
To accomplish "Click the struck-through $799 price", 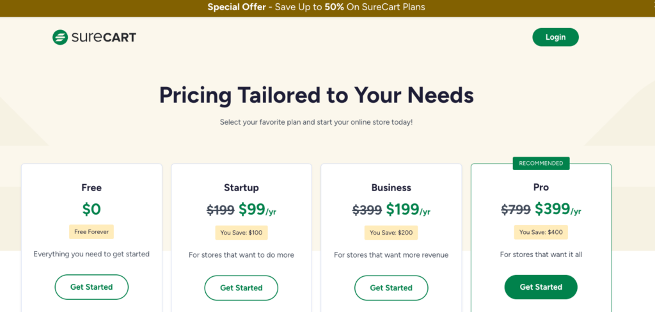I will tap(516, 209).
